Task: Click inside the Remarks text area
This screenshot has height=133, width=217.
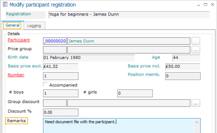Action: (118, 126)
